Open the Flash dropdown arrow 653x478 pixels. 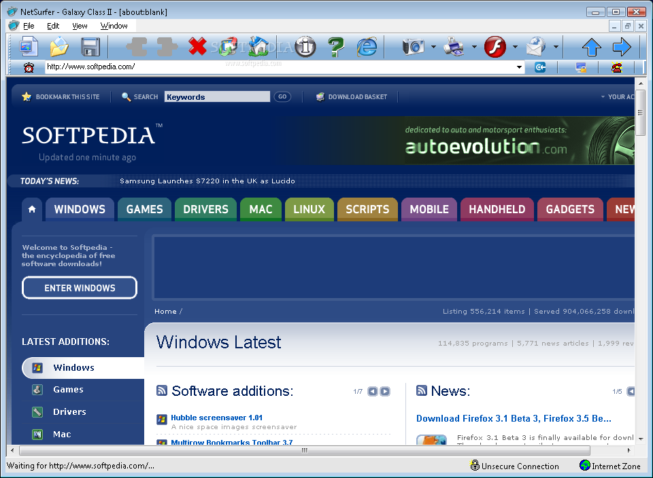pyautogui.click(x=515, y=47)
